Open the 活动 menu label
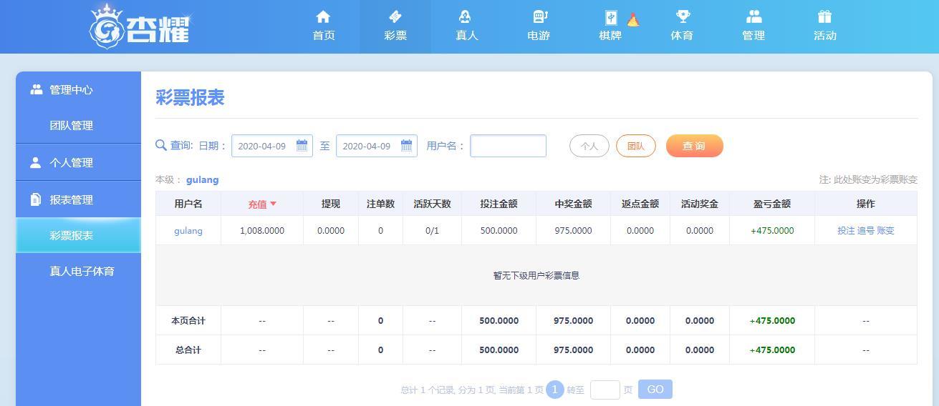This screenshot has width=939, height=406. [x=825, y=36]
